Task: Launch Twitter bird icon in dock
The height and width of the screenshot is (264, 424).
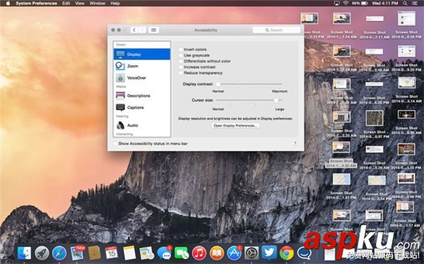Action: point(269,253)
